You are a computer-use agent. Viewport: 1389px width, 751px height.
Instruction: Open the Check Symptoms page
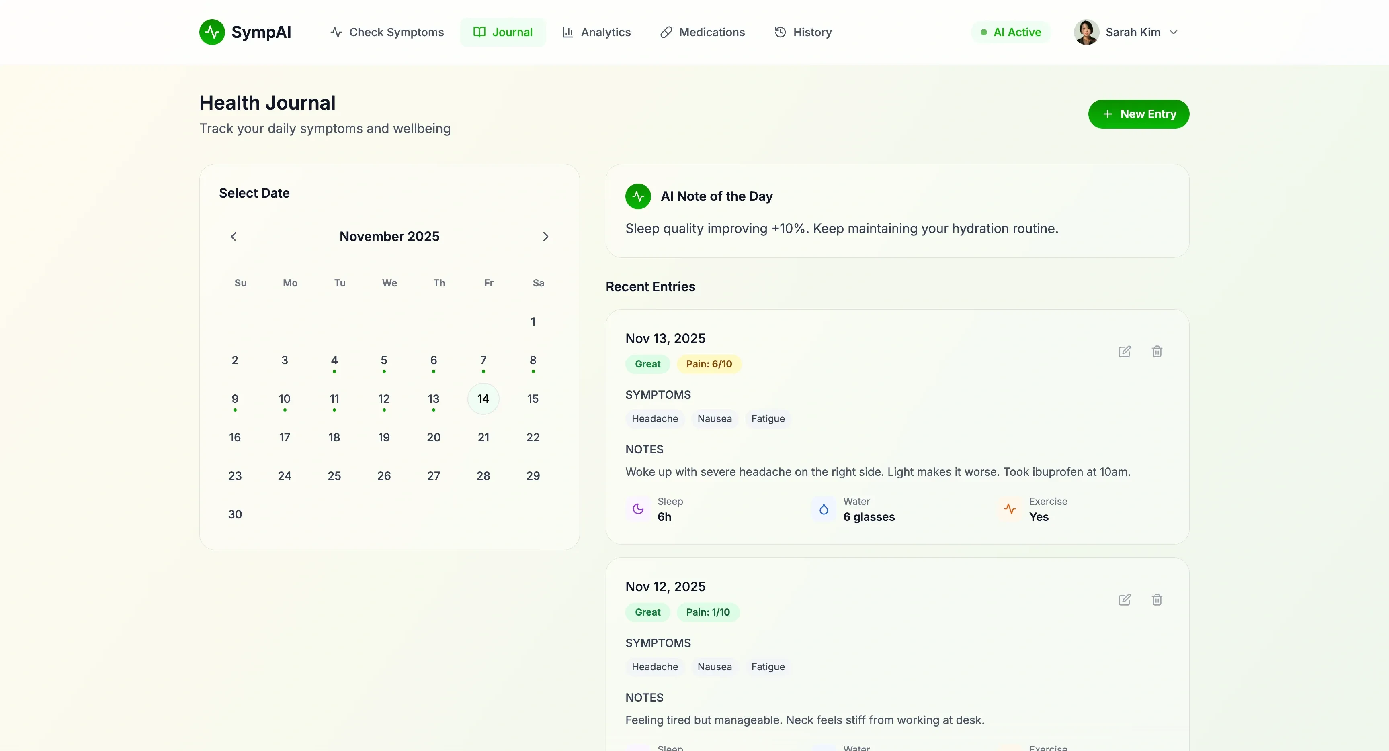click(387, 32)
